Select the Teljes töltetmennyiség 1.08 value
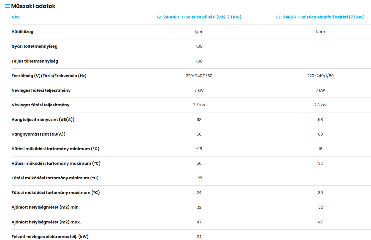The image size is (371, 240). pyautogui.click(x=199, y=61)
